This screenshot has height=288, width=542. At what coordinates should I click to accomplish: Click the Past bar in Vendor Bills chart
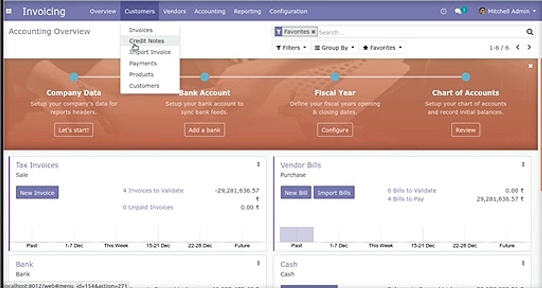pos(296,234)
